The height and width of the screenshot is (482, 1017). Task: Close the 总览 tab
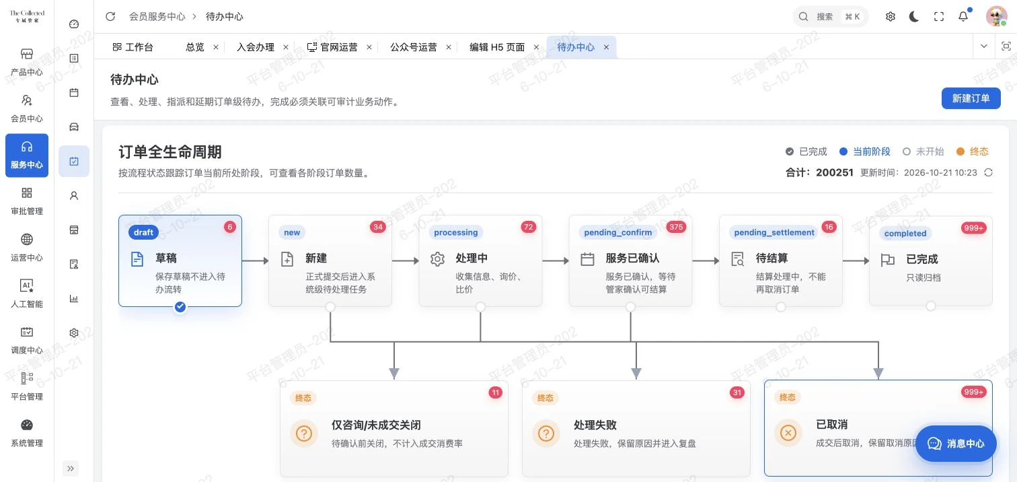pyautogui.click(x=216, y=47)
